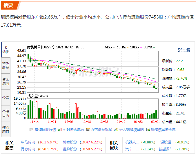The image size is (196, 155).
Task: Open related stock 同心传动
Action: [x=28, y=149]
